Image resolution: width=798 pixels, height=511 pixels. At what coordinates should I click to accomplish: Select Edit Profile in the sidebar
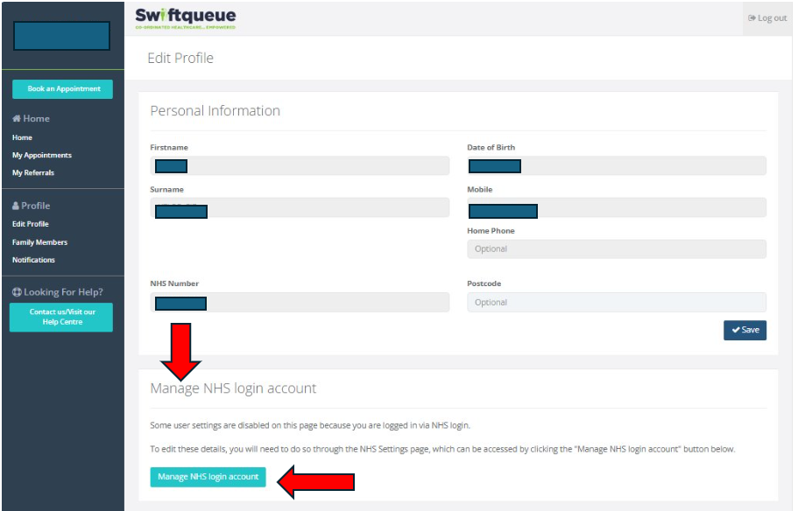click(31, 224)
